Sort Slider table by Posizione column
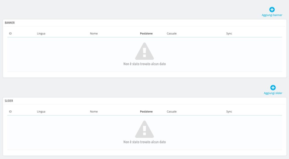289x159 pixels. (x=146, y=112)
